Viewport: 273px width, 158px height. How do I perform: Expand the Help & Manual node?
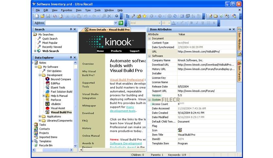[43, 96]
